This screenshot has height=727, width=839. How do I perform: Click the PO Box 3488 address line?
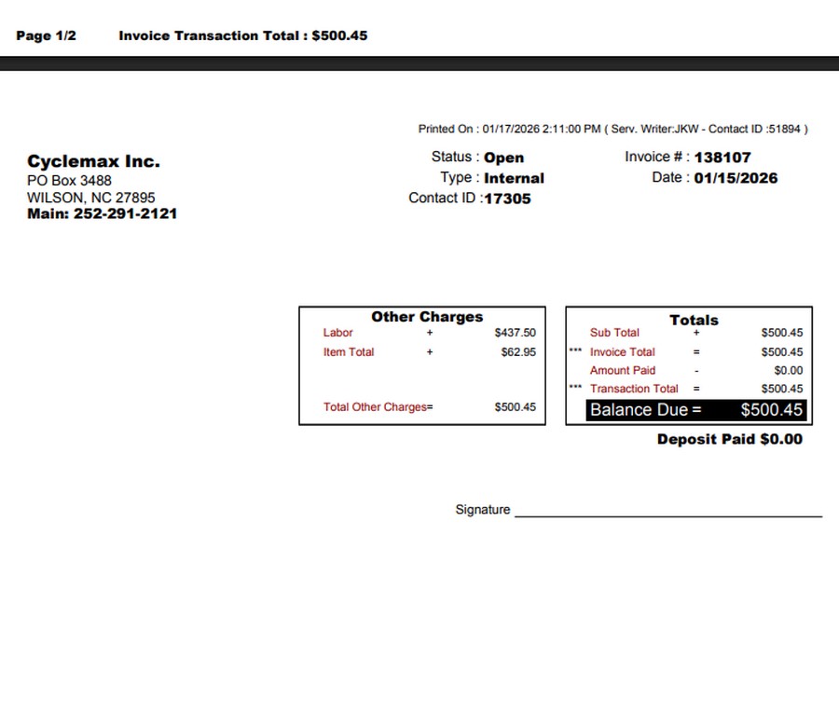69,180
